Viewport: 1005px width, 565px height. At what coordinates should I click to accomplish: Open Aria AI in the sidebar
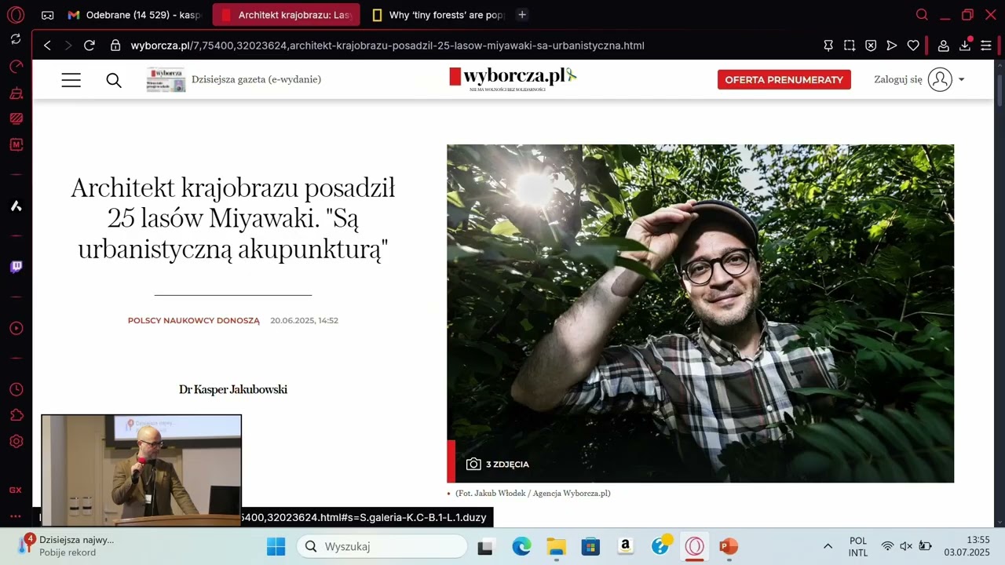(16, 206)
